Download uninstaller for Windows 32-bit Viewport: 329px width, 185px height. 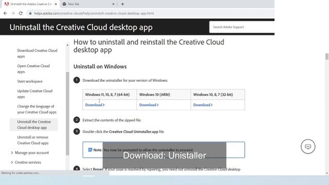point(203,105)
